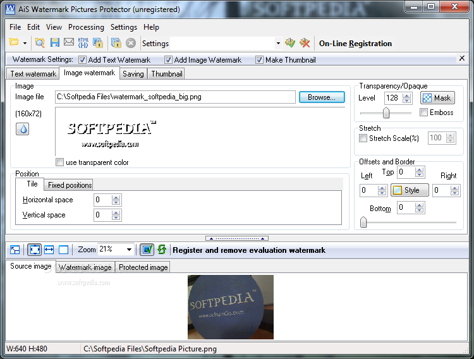The height and width of the screenshot is (359, 474).
Task: Click the Left offset value field
Action: tap(368, 190)
